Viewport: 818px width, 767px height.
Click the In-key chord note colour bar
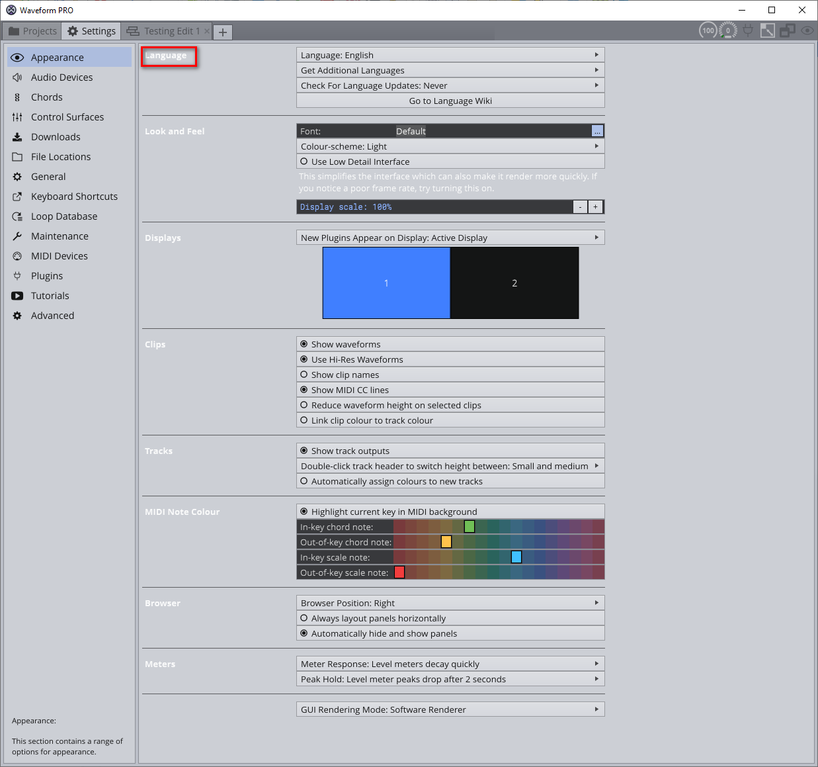[x=499, y=527]
